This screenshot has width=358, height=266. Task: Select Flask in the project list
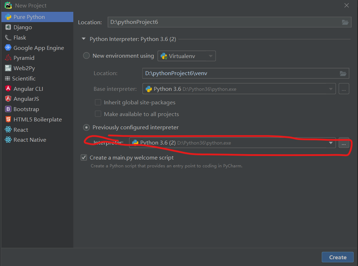37,37
